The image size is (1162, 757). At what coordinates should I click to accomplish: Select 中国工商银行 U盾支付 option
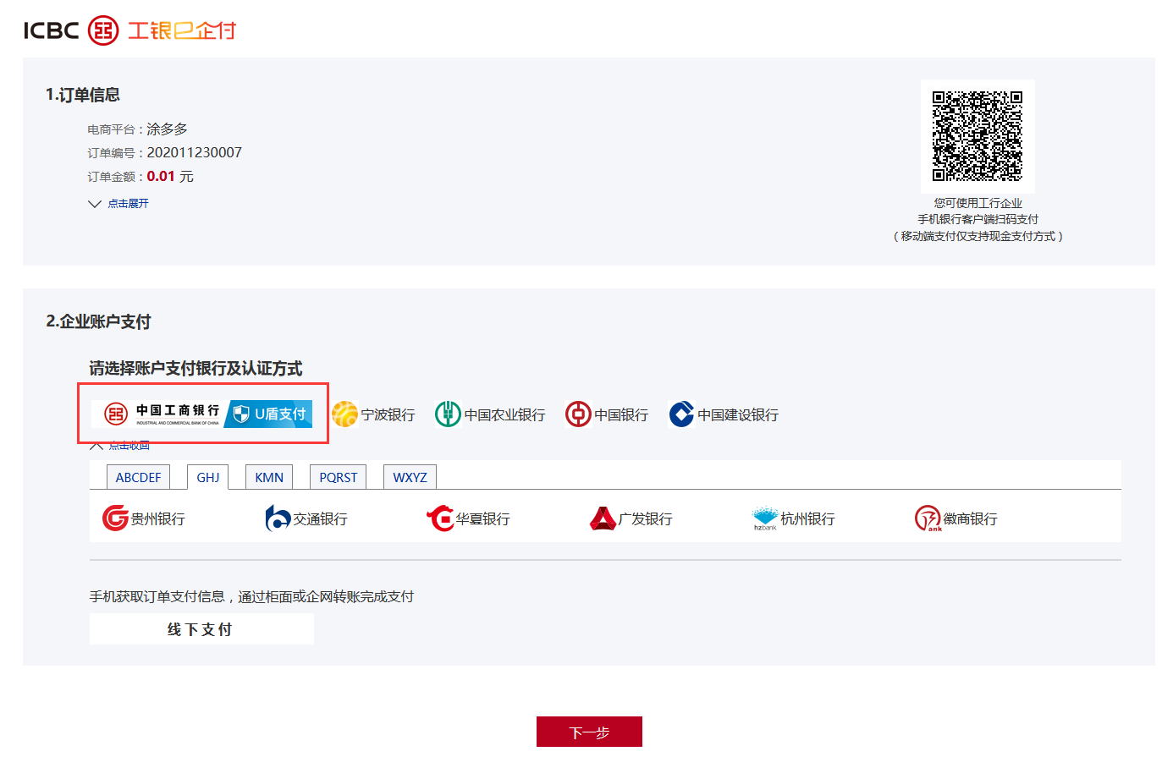click(202, 414)
